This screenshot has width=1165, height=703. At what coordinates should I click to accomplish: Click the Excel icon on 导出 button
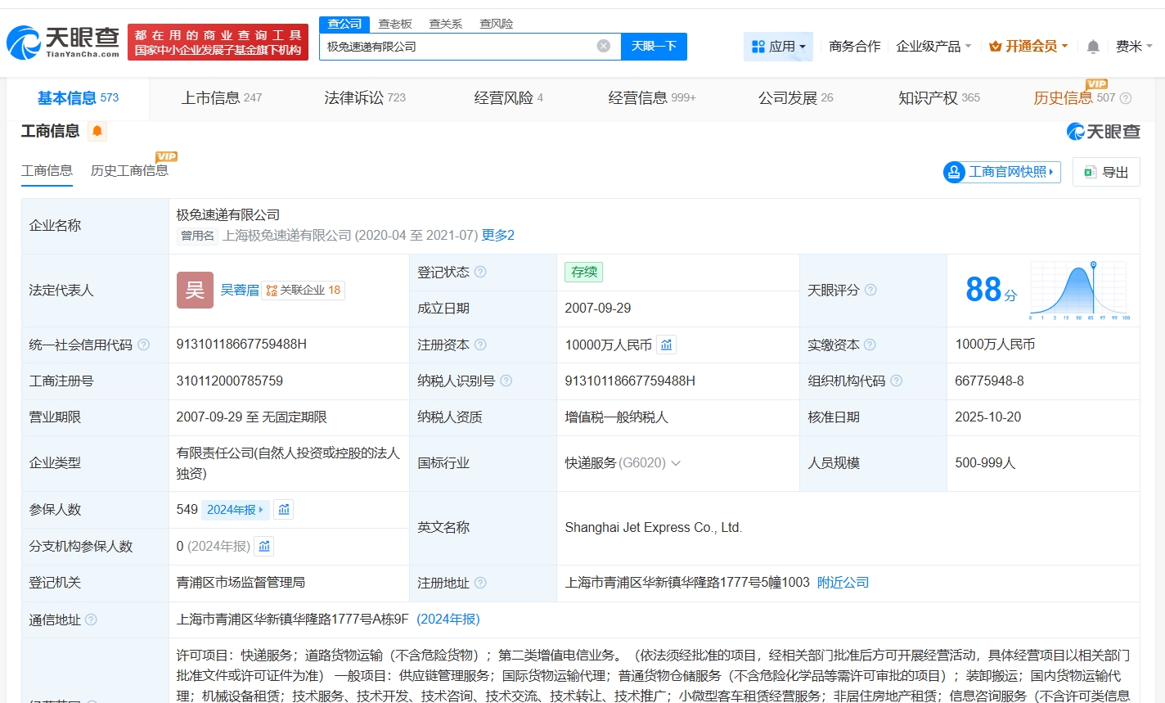[1090, 172]
